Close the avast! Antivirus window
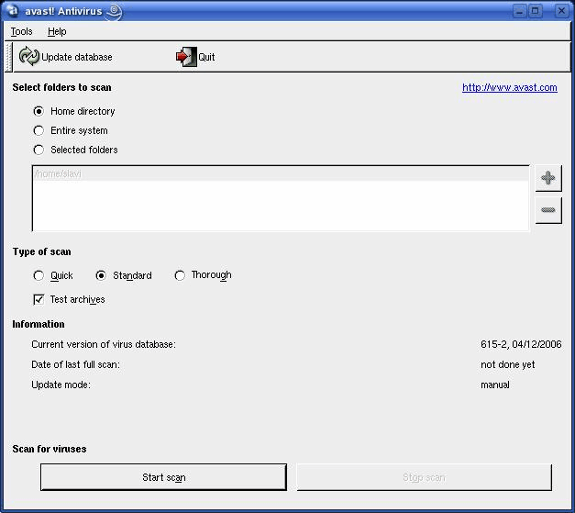575x513 pixels. point(557,11)
